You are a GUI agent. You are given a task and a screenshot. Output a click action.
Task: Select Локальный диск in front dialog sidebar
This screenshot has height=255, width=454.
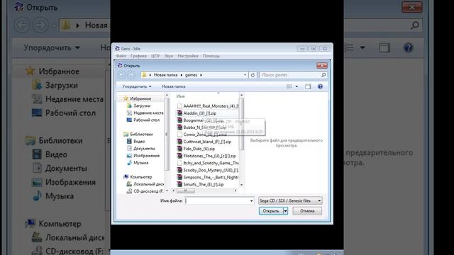click(145, 184)
